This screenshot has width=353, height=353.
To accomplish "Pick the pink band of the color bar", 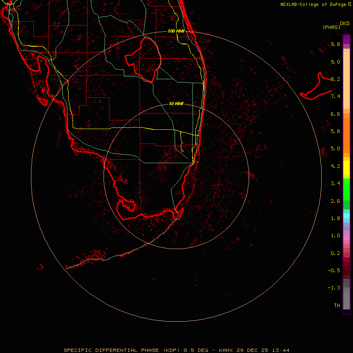I will (346, 238).
